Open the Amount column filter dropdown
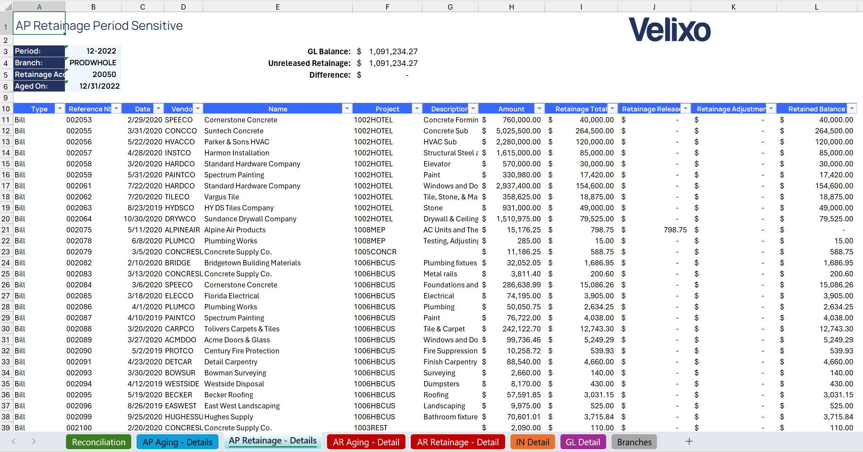Screen dimensions: 863x452 [539, 109]
